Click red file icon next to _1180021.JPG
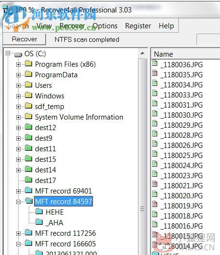 pyautogui.click(x=155, y=184)
